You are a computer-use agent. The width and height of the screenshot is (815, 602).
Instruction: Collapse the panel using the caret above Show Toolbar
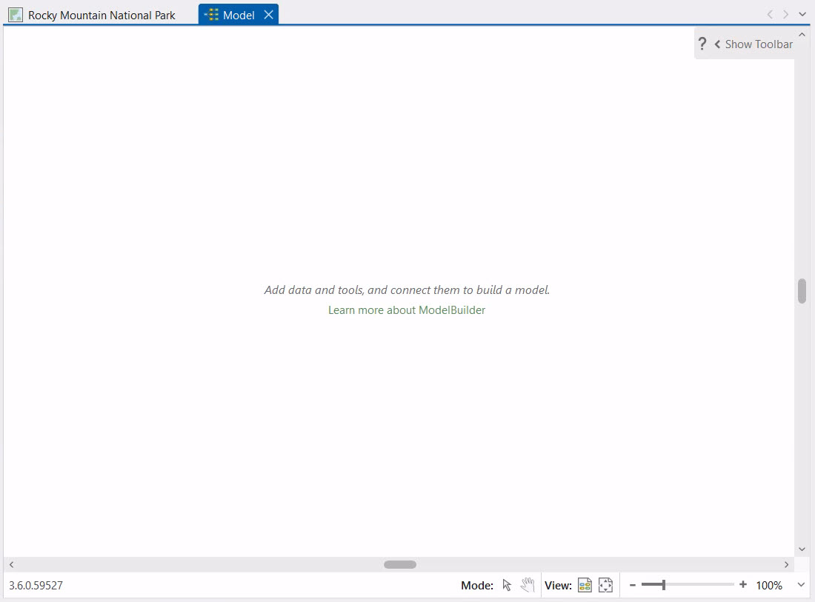click(x=802, y=33)
